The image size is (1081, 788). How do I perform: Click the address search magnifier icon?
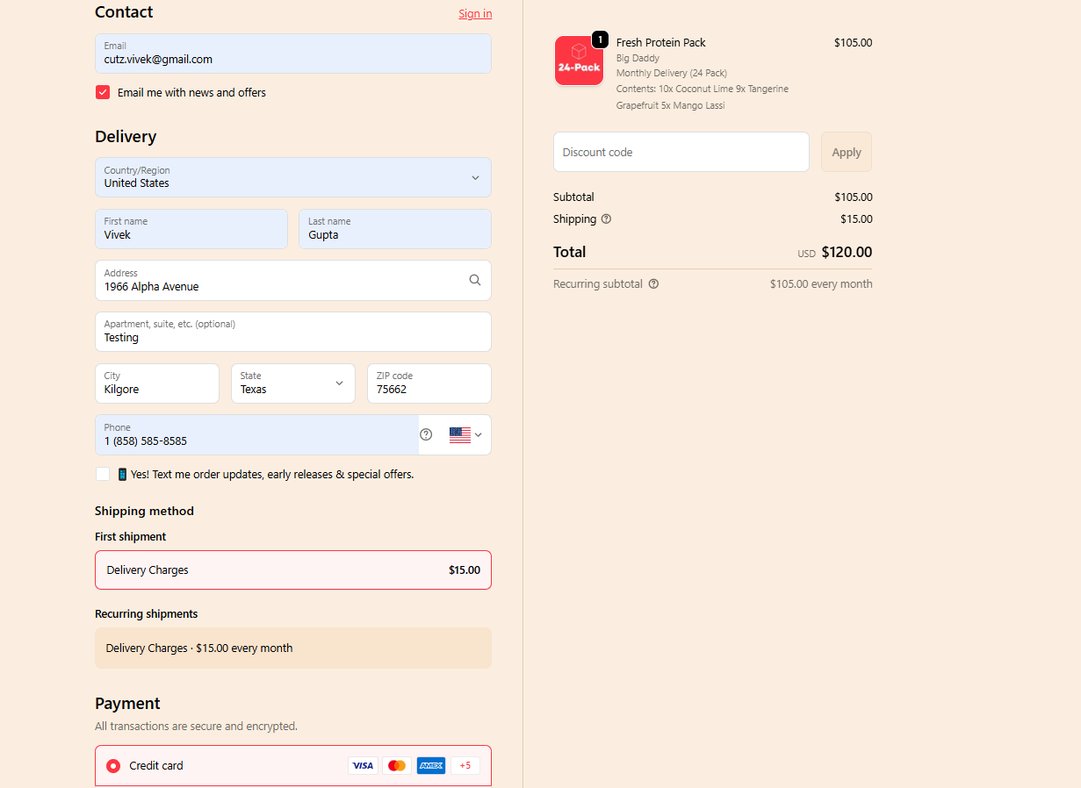tap(474, 280)
